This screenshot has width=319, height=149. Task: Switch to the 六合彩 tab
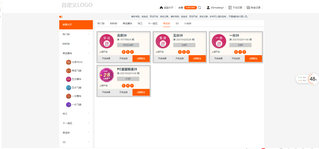pyautogui.click(x=188, y=23)
